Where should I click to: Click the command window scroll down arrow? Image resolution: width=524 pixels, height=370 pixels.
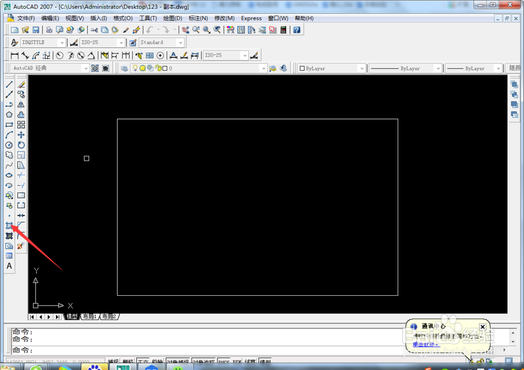(x=513, y=342)
